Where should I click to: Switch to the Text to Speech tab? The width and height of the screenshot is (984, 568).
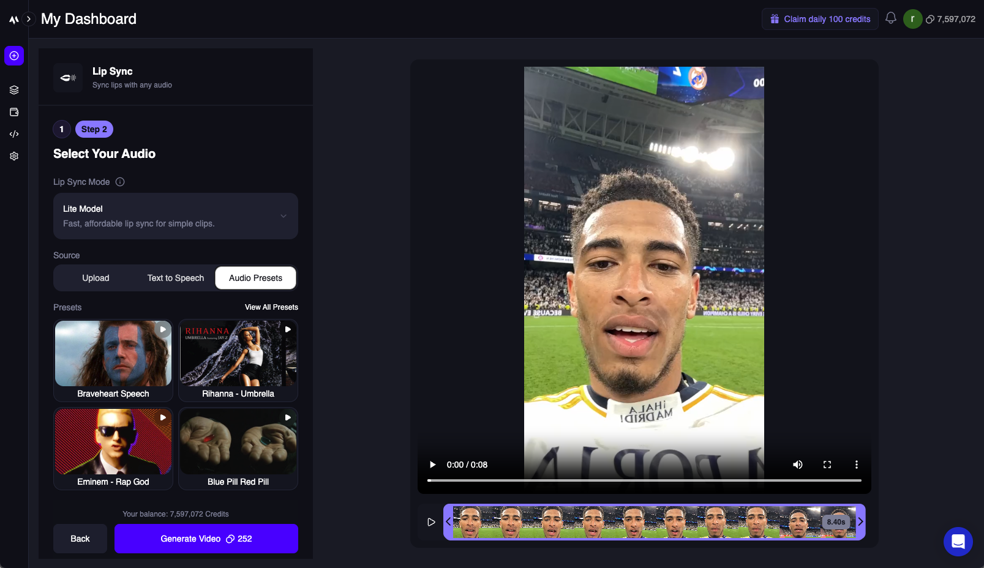[175, 278]
